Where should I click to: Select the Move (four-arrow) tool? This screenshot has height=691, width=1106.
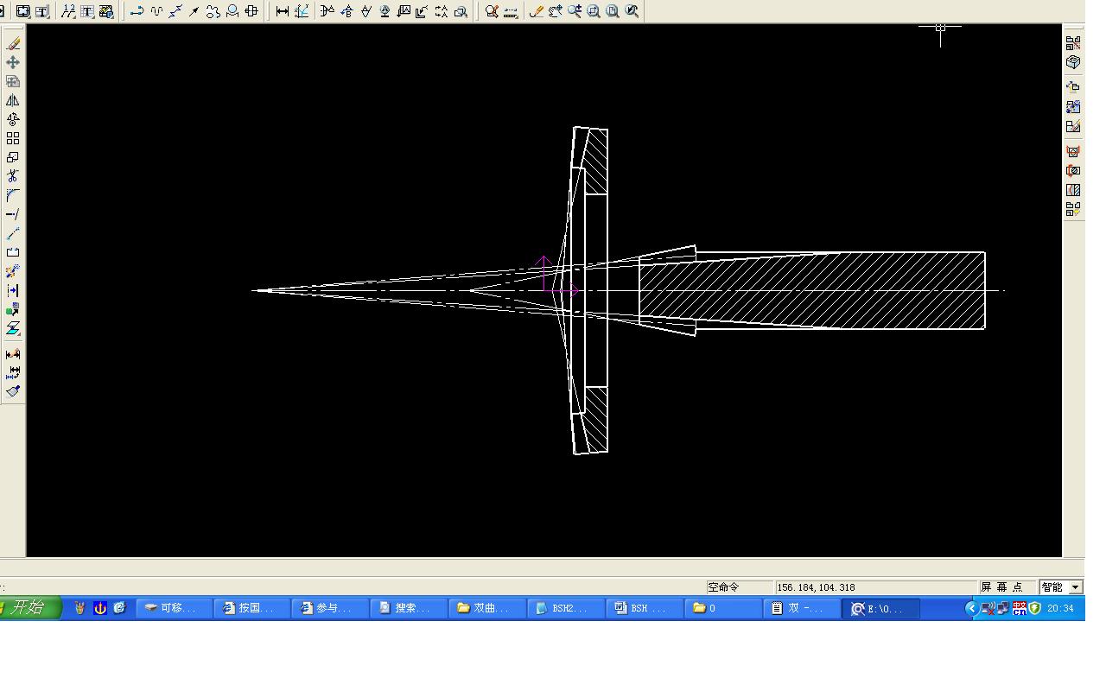coord(13,62)
